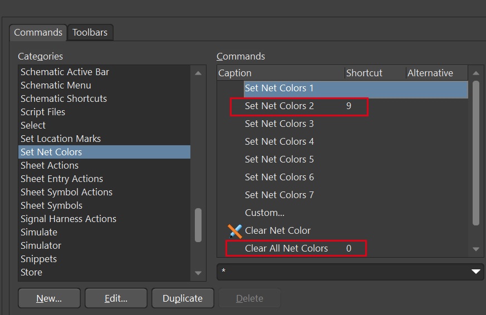Click shortcut value 9 for Set Net Colors 2
The image size is (486, 315).
(348, 106)
